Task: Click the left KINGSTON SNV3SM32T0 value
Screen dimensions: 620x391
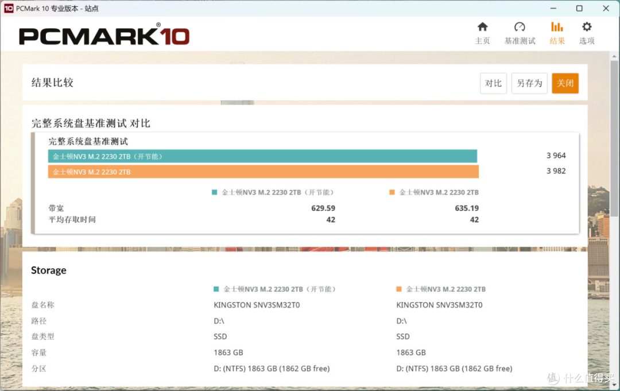Action: click(x=257, y=305)
